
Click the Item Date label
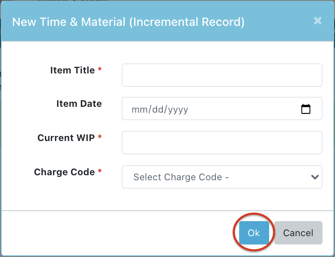click(x=79, y=103)
